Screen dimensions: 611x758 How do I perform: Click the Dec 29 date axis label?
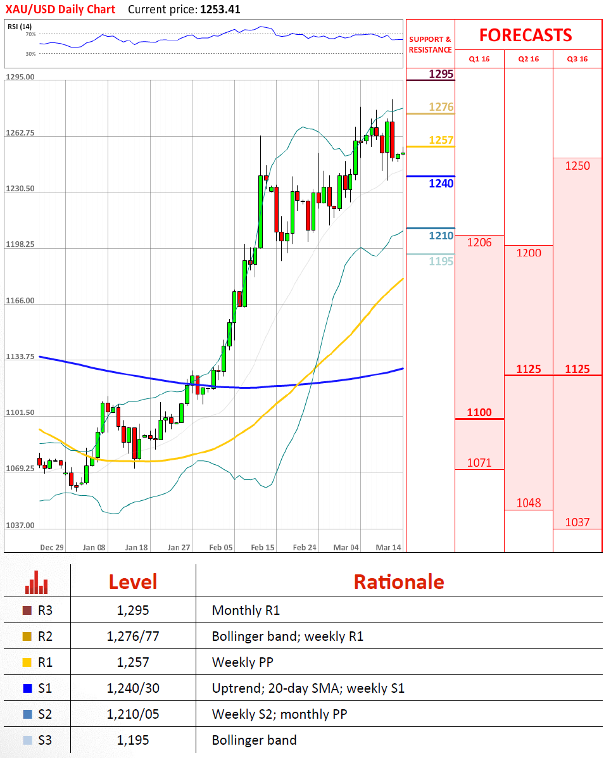pos(52,548)
